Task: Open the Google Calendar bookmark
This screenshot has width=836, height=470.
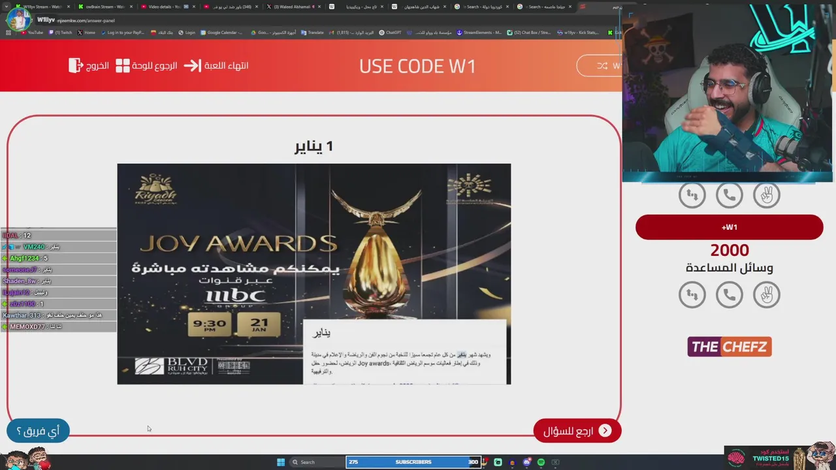Action: [221, 33]
